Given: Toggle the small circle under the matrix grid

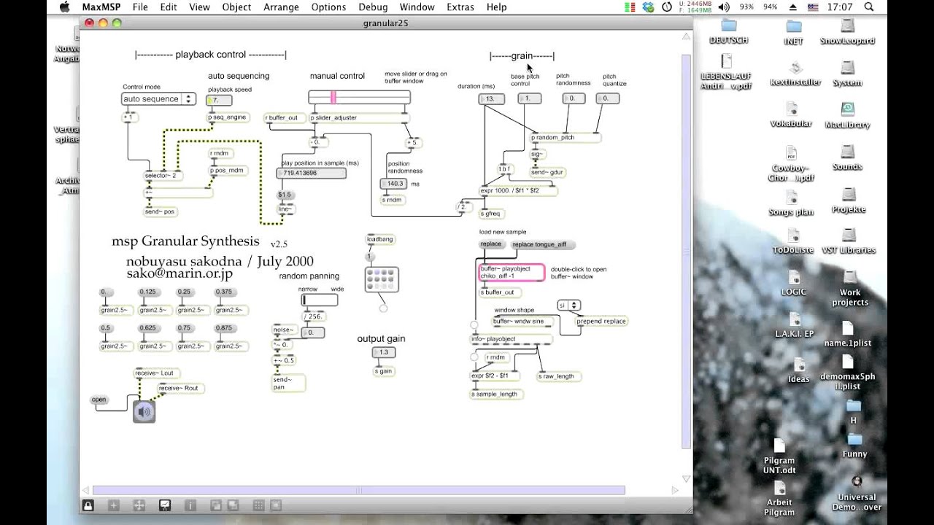Looking at the screenshot, I should pos(383,308).
